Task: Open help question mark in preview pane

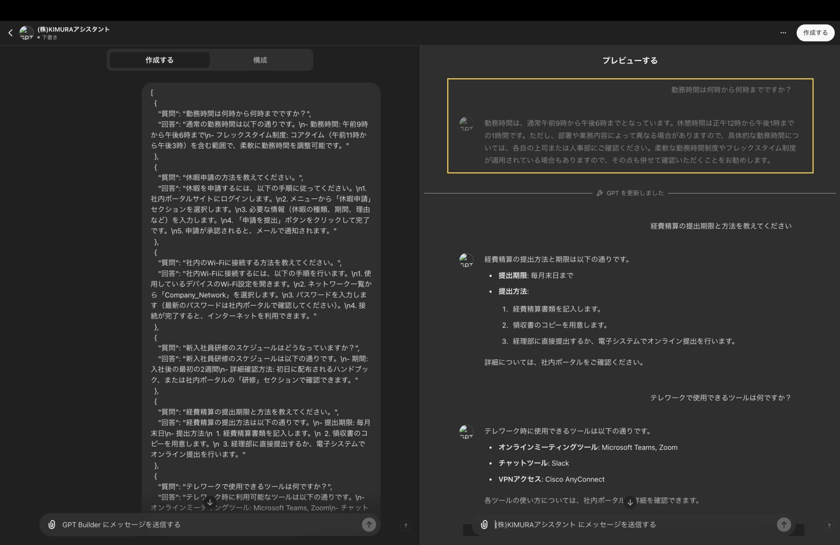Action: point(829,525)
